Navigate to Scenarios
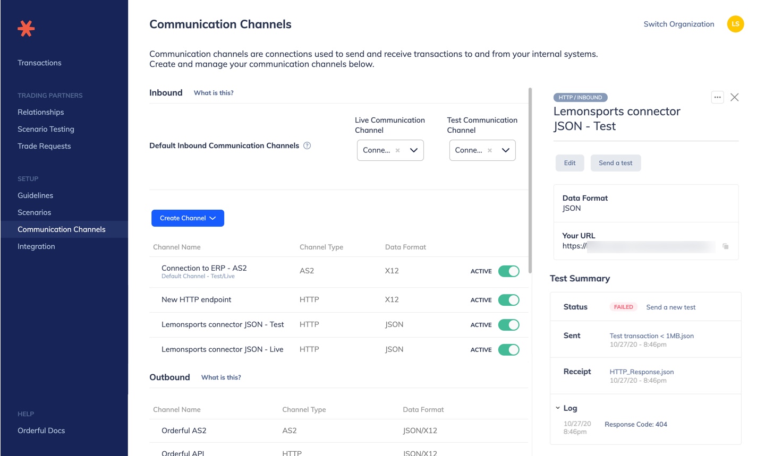Viewport: 765px width, 456px height. pos(34,212)
